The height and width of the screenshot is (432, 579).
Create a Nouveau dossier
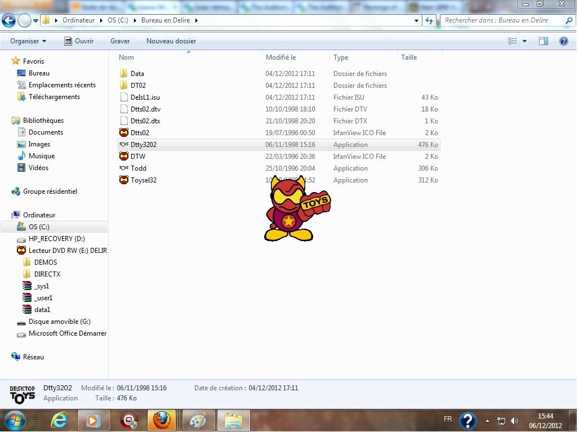point(171,41)
